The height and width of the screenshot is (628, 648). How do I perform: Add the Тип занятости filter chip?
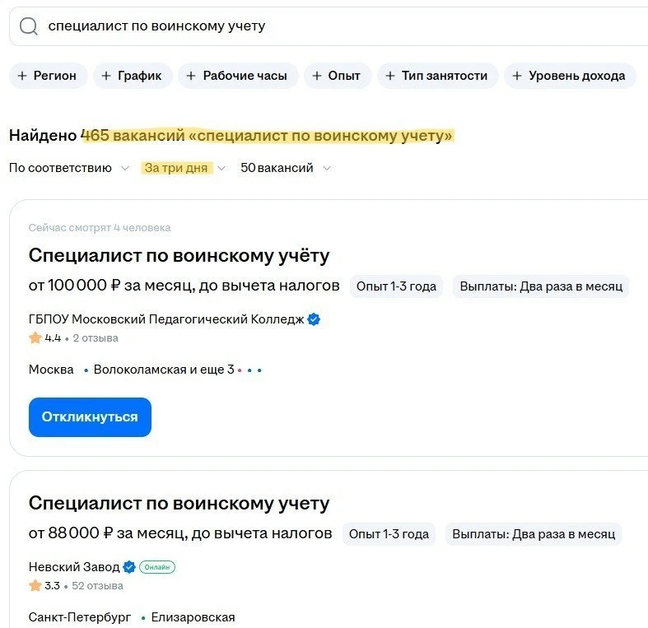tap(438, 76)
